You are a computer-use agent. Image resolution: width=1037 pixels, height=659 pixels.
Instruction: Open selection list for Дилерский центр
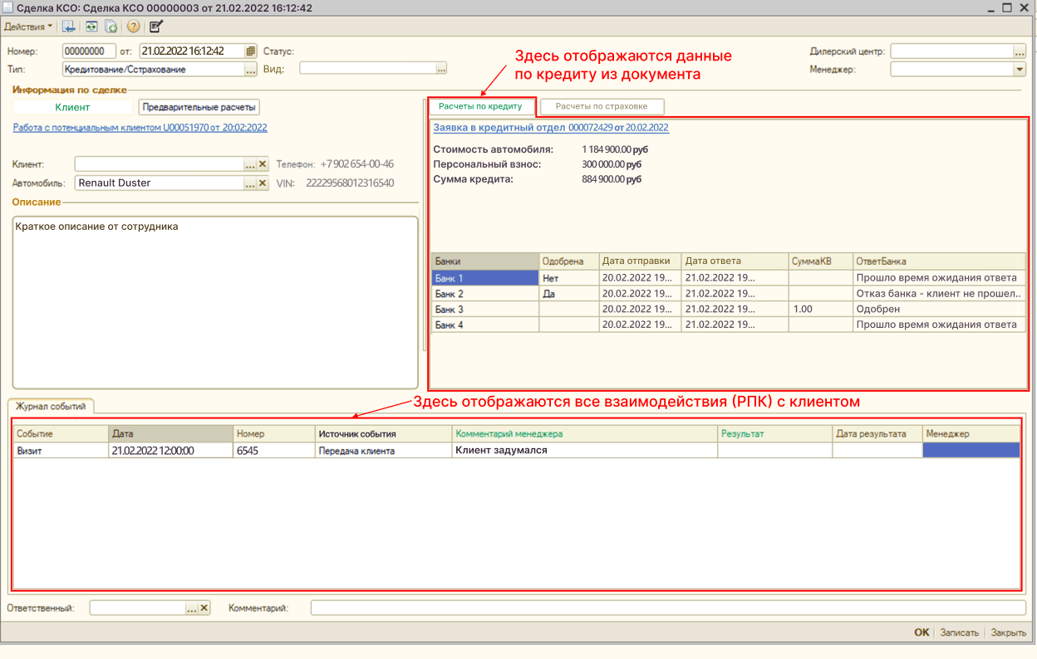(x=1020, y=51)
